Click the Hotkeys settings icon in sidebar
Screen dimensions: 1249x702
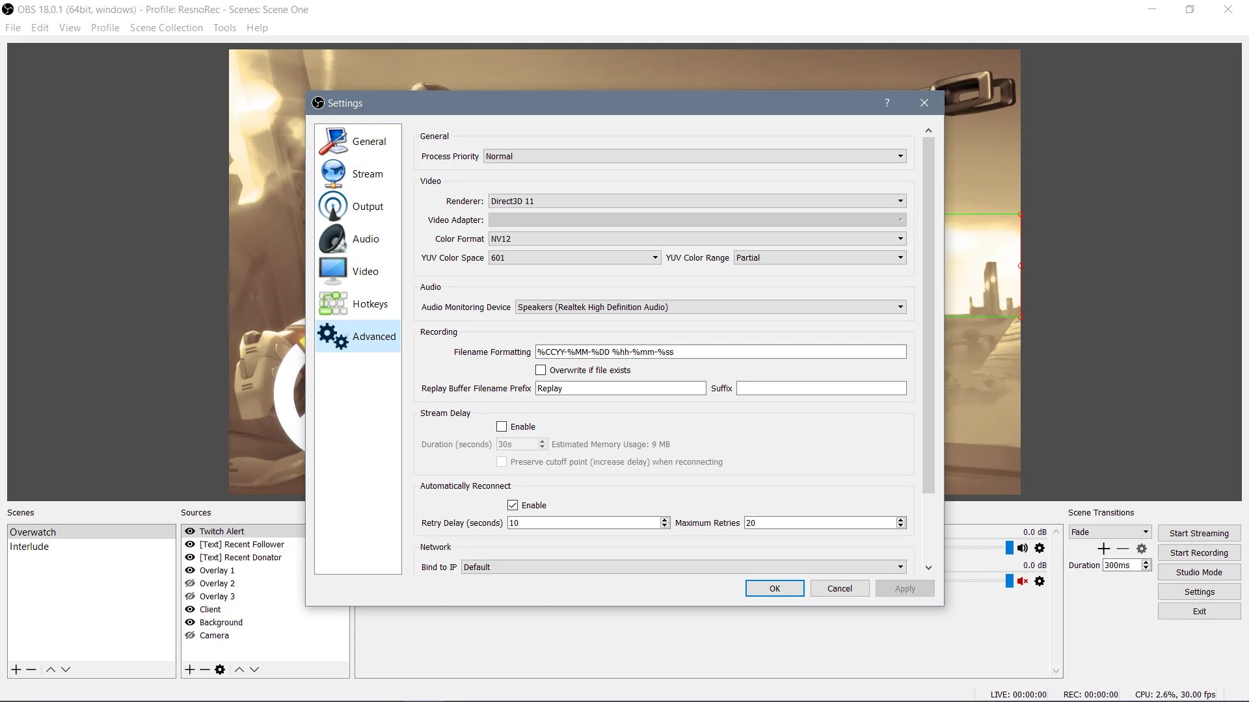(334, 304)
